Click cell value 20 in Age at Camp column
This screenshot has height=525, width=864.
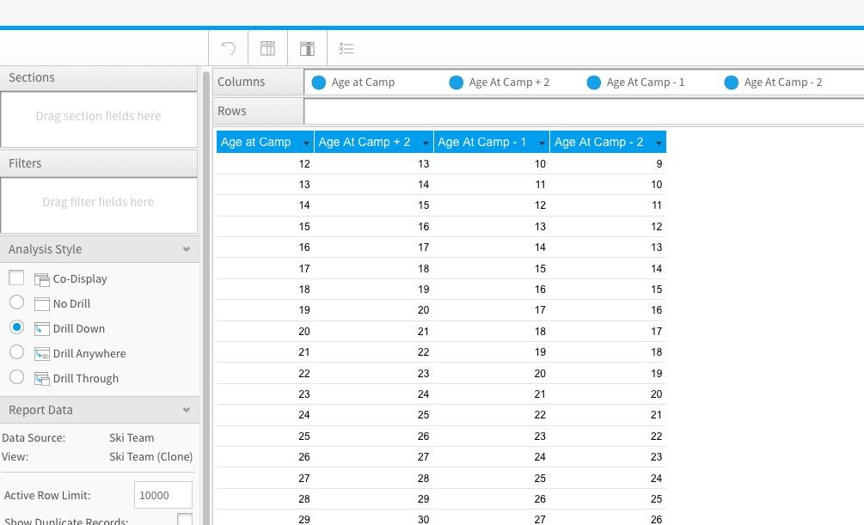pos(304,332)
